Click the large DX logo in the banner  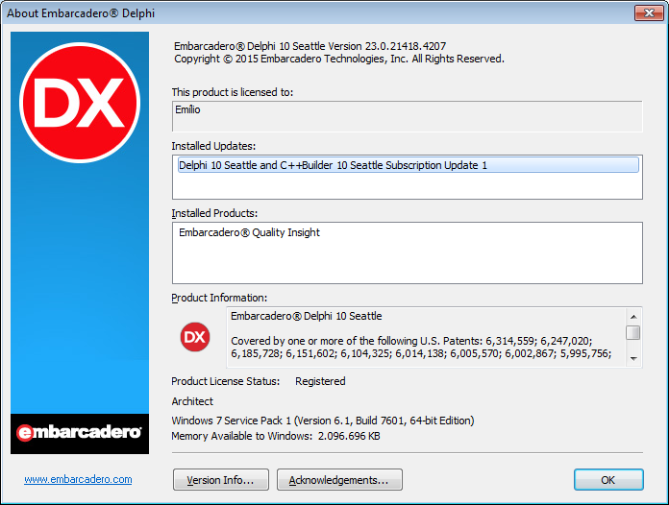click(x=80, y=103)
